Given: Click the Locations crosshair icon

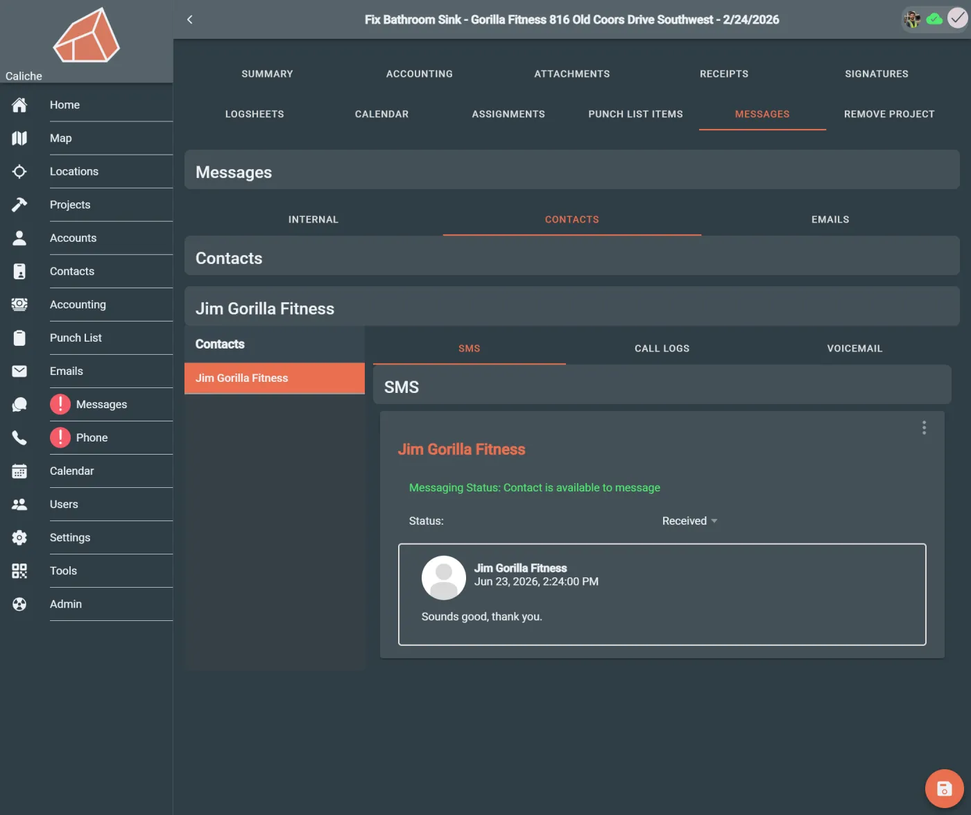Looking at the screenshot, I should tap(19, 171).
